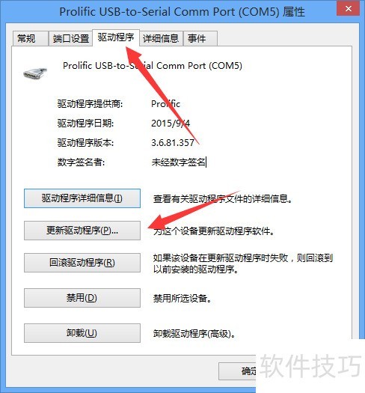Image resolution: width=365 pixels, height=393 pixels.
Task: Close the COM5 properties dialog
Action: 349,8
